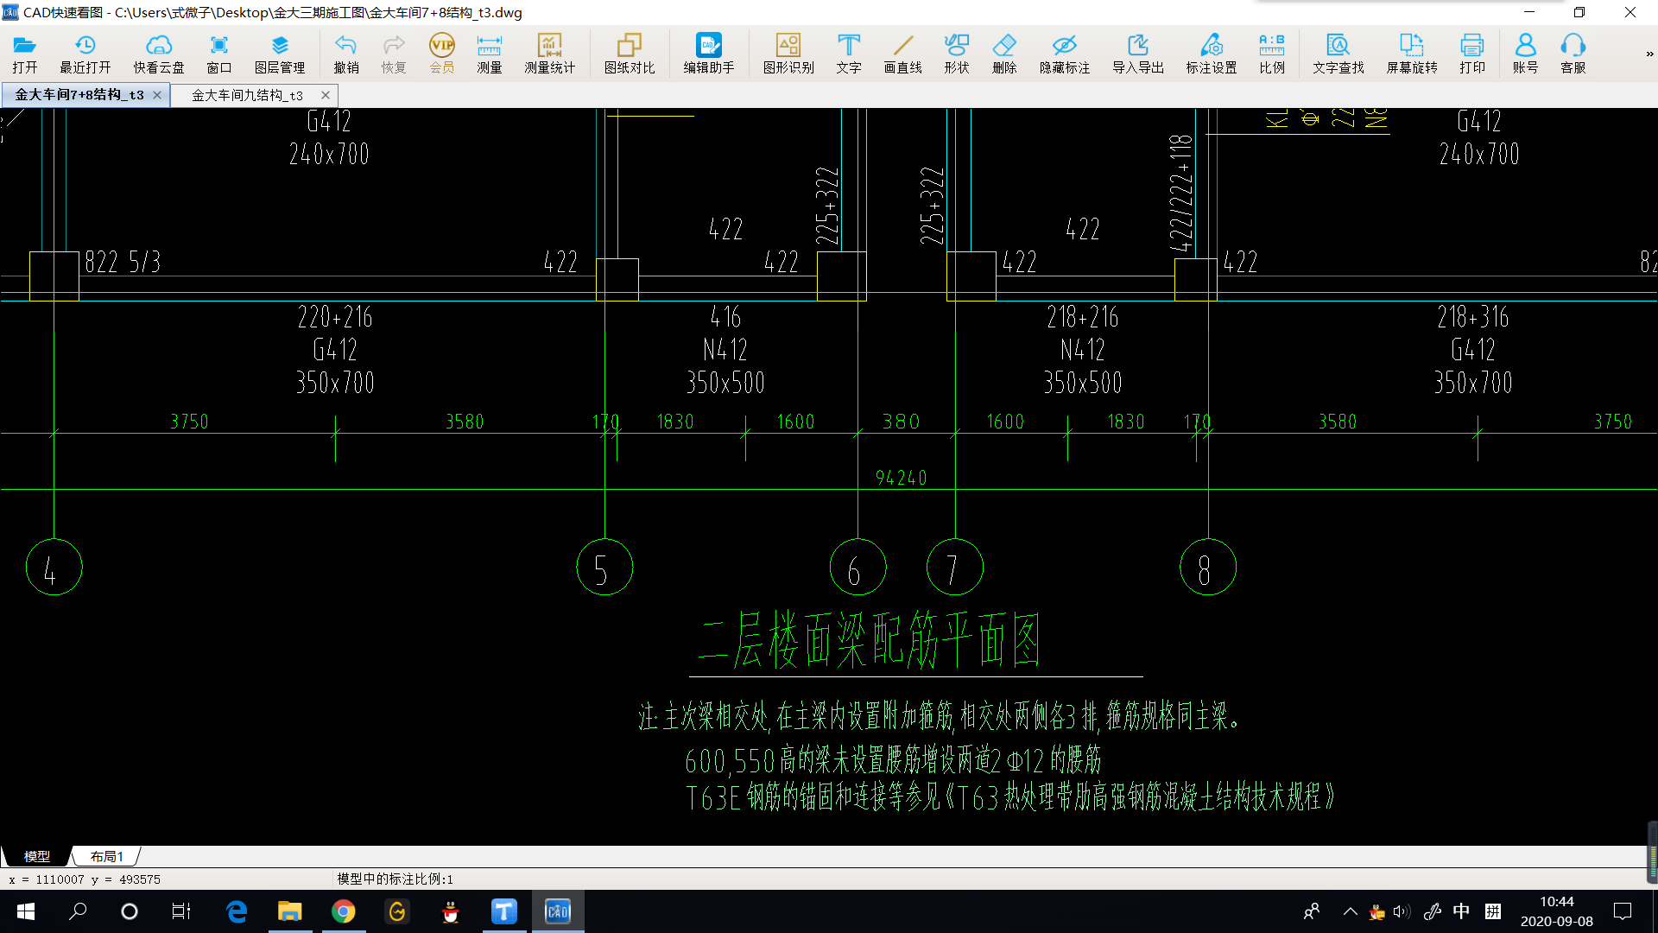Activate 图形识别 shape recognition

pyautogui.click(x=789, y=52)
